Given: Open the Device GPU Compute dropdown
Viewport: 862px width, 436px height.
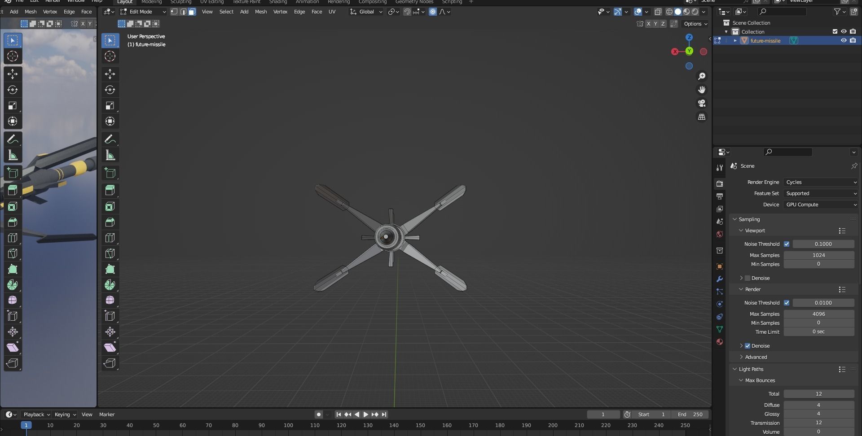Looking at the screenshot, I should click(x=821, y=205).
